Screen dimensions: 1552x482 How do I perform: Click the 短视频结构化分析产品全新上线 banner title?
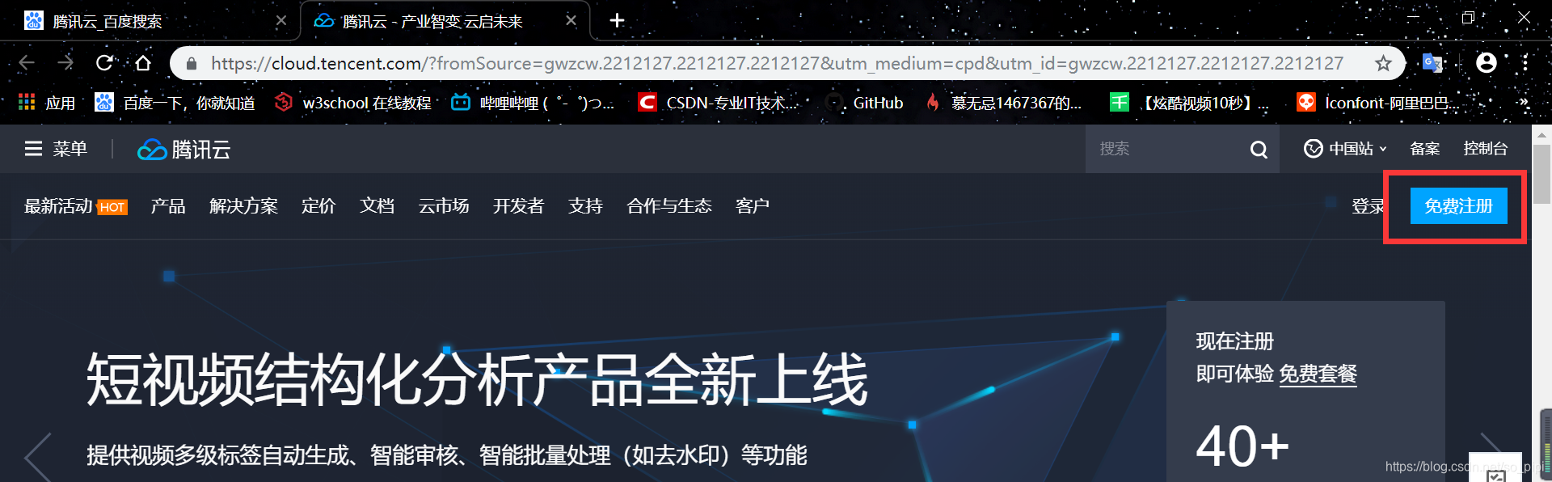pyautogui.click(x=477, y=380)
